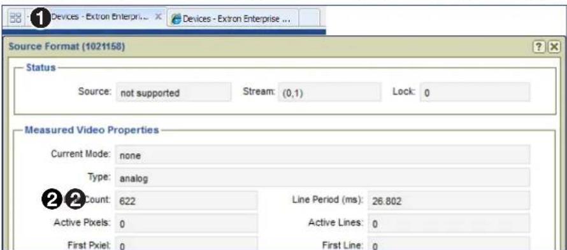Close the first Devices browser tab
The image size is (567, 250).
tap(158, 17)
